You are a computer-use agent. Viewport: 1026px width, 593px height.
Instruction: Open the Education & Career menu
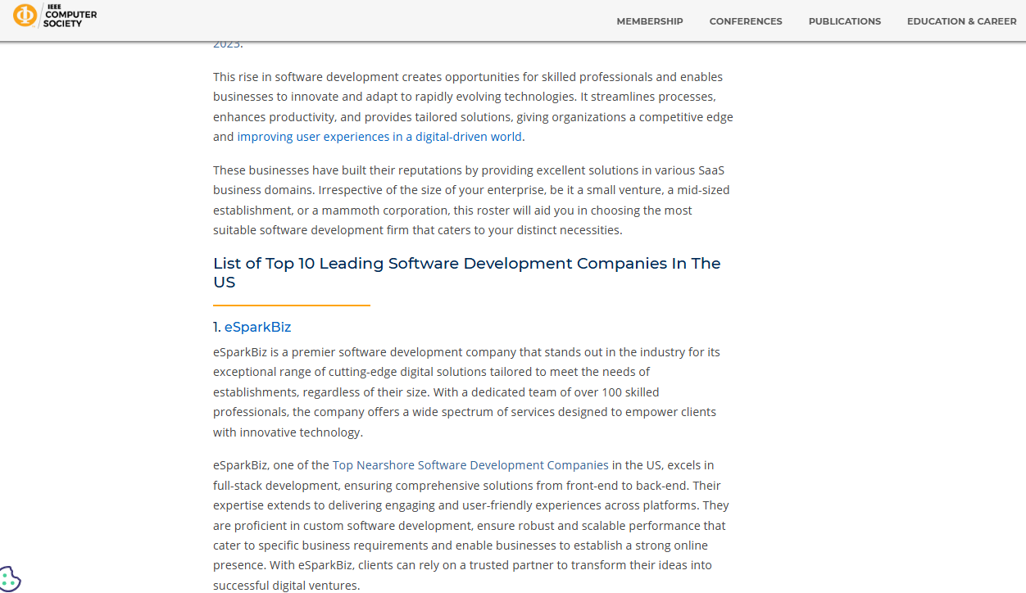[x=961, y=21]
